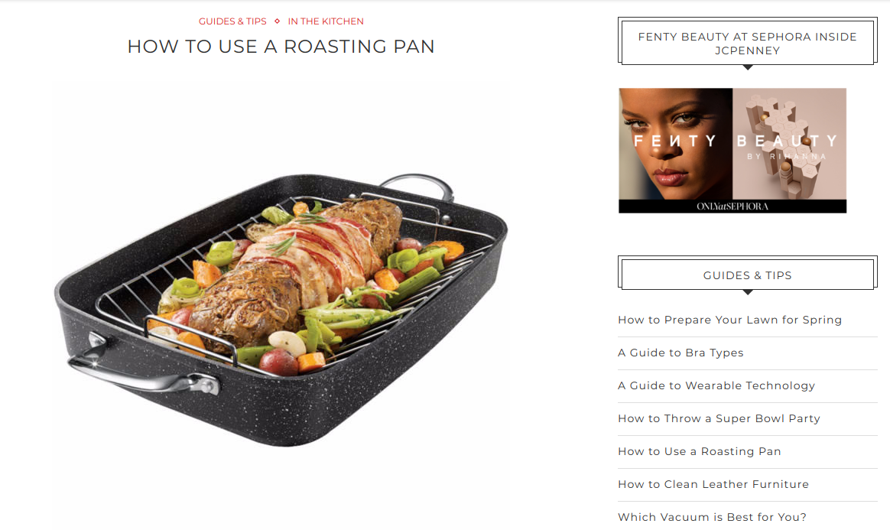Screen dimensions: 890x530
Task: Open the In The Kitchen breadcrumb link
Action: pyautogui.click(x=325, y=21)
